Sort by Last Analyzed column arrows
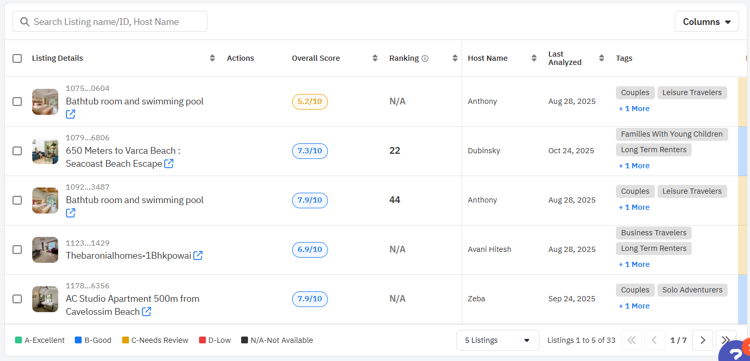 (x=601, y=58)
